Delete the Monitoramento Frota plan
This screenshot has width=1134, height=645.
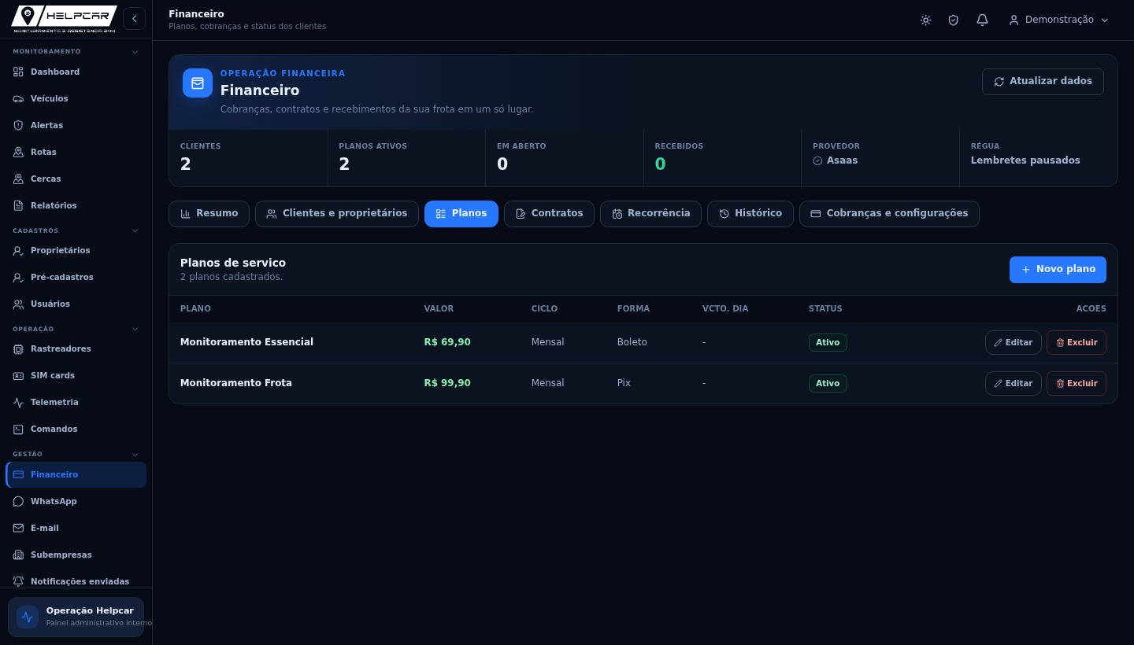tap(1077, 384)
